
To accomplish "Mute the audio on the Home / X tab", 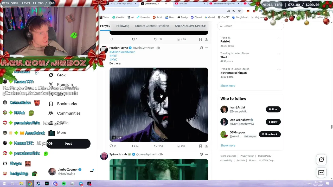I will point(166,4).
